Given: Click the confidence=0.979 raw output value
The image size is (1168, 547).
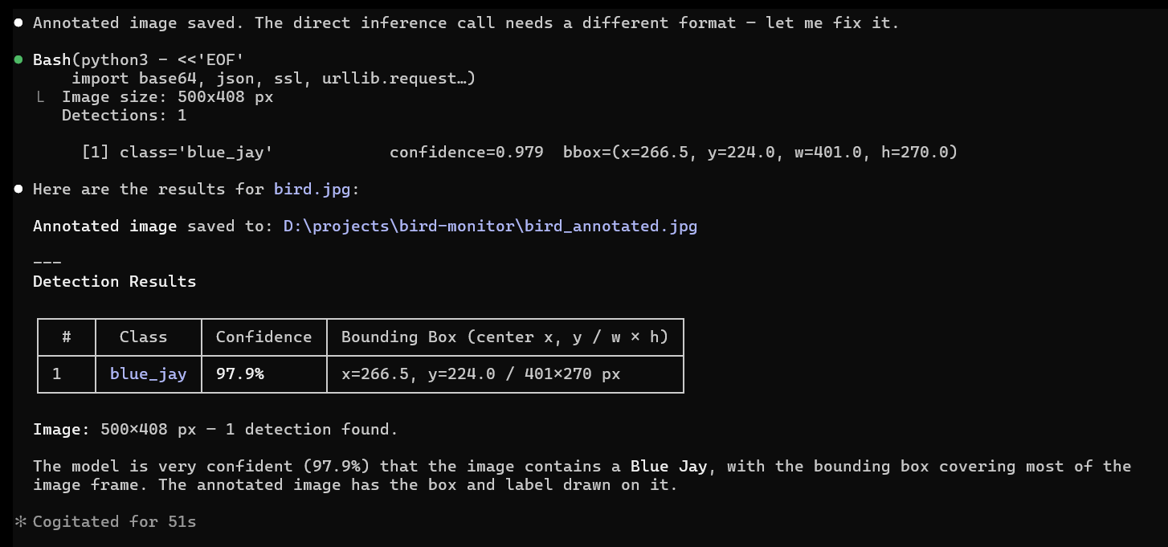Looking at the screenshot, I should pos(466,153).
